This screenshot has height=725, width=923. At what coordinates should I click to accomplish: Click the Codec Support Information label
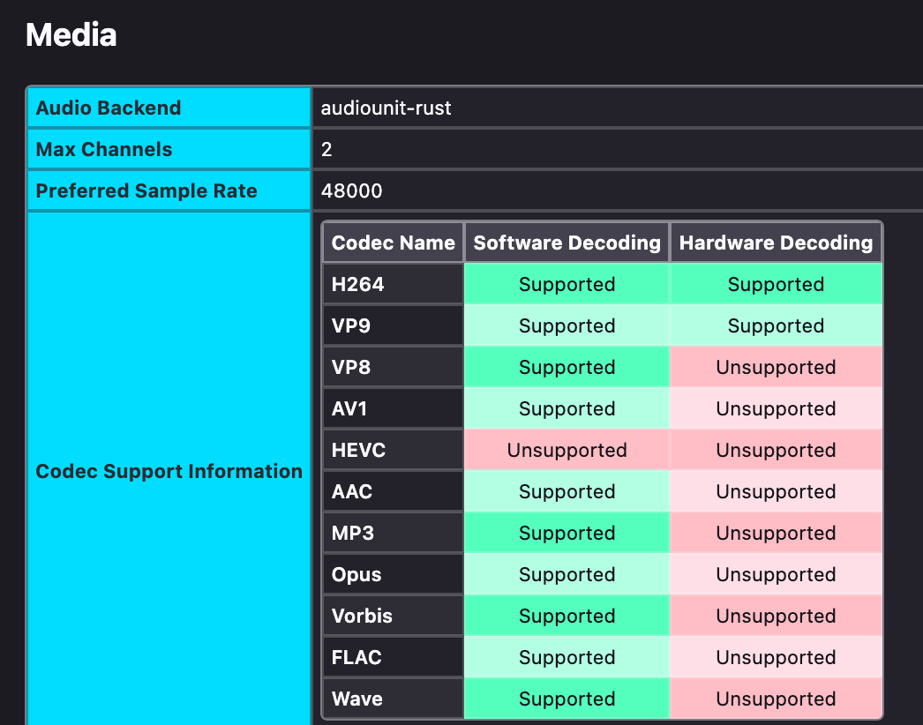click(169, 471)
